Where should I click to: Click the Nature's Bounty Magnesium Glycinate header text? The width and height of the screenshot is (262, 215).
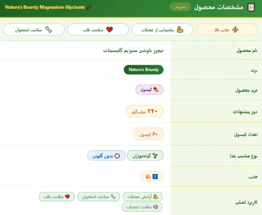45,7
